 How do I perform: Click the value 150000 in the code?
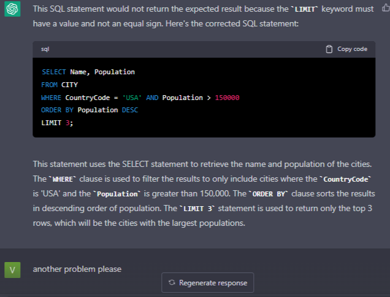click(227, 98)
